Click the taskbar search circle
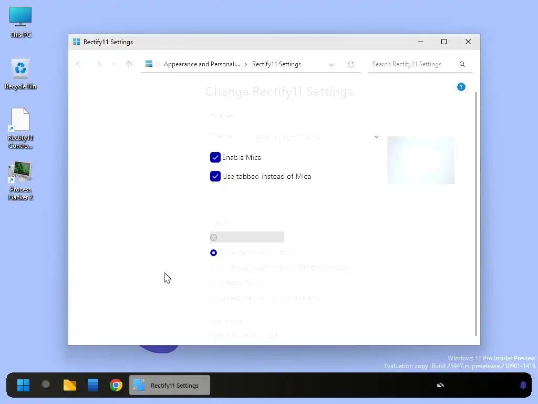The height and width of the screenshot is (404, 538). coord(46,385)
